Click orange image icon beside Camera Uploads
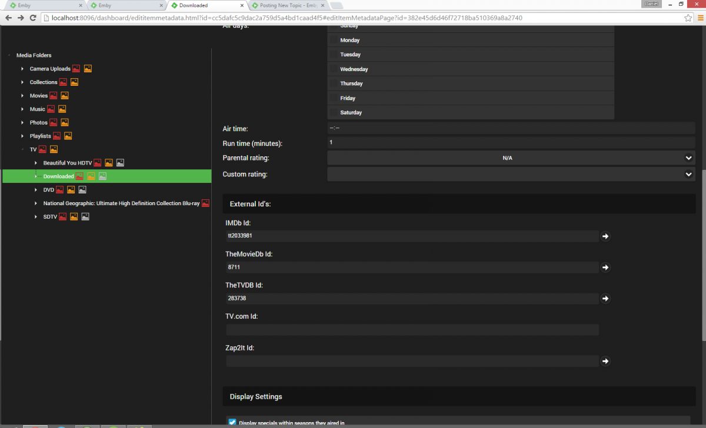 [88, 69]
